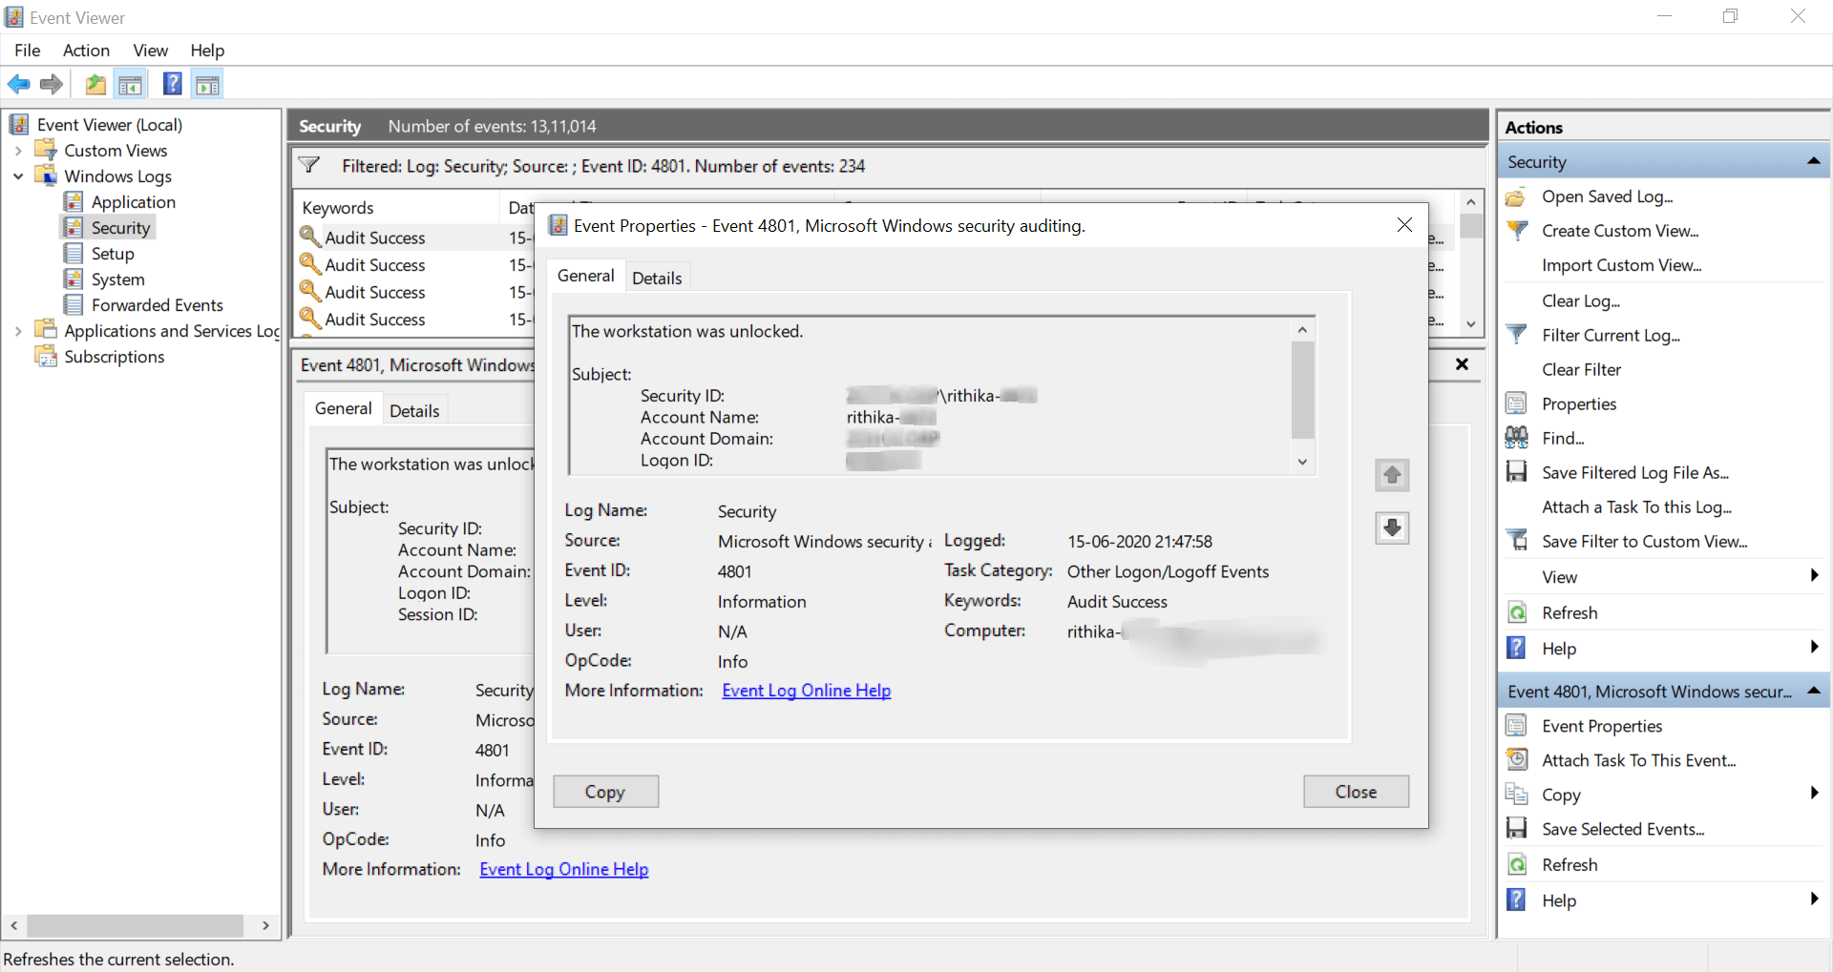Click the Attach Task To This Event icon

pos(1516,760)
